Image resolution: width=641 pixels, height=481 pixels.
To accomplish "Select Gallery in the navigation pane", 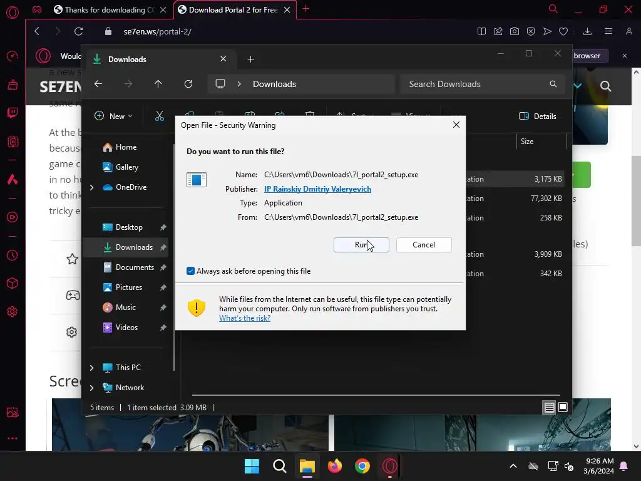I will tap(121, 167).
